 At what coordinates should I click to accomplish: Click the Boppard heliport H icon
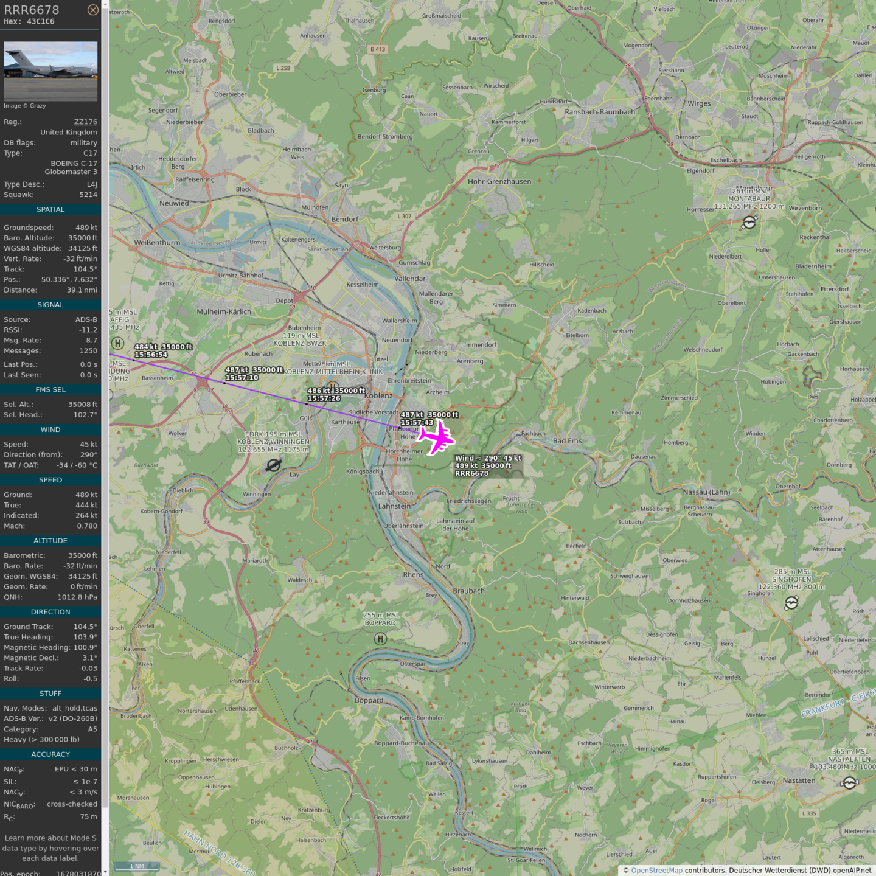coord(380,639)
